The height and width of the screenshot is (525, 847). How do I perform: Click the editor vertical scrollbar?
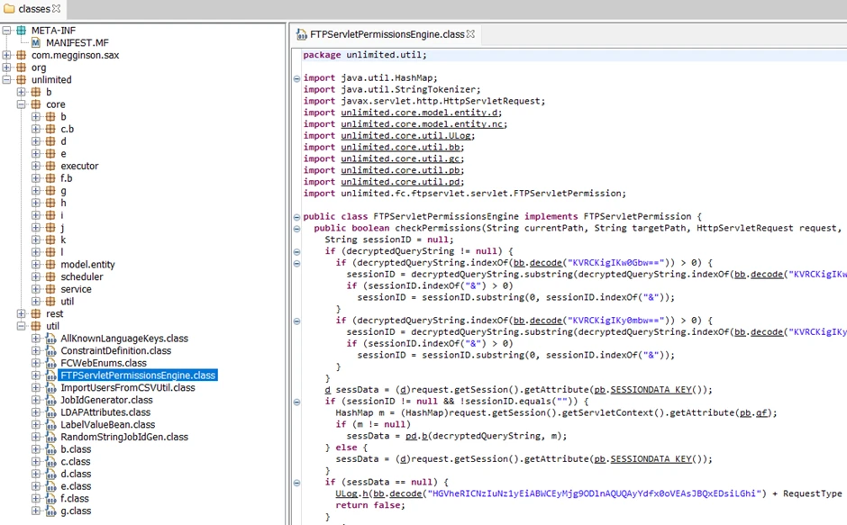click(x=842, y=270)
